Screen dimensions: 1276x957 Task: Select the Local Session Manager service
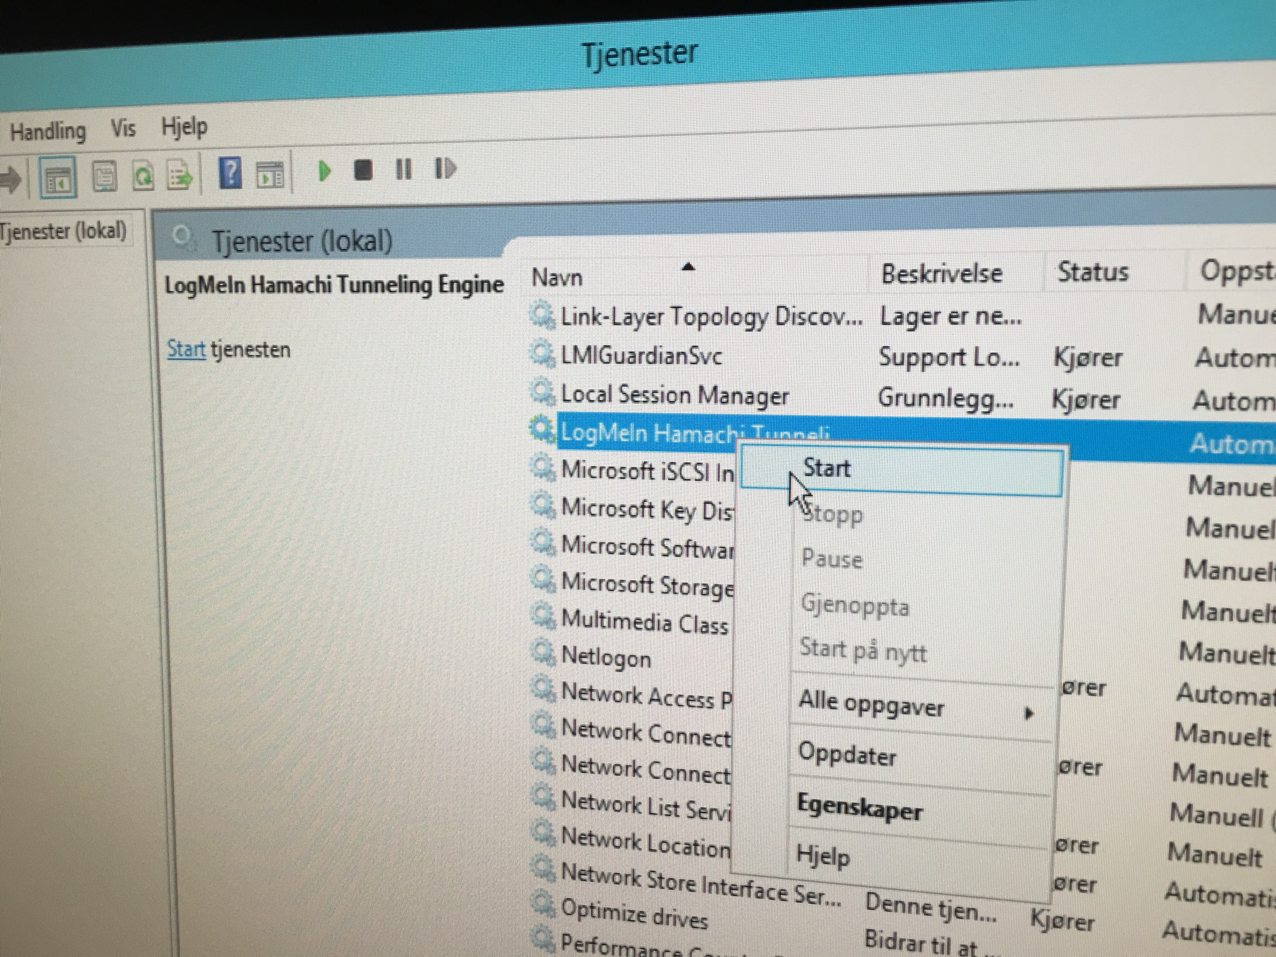(674, 395)
